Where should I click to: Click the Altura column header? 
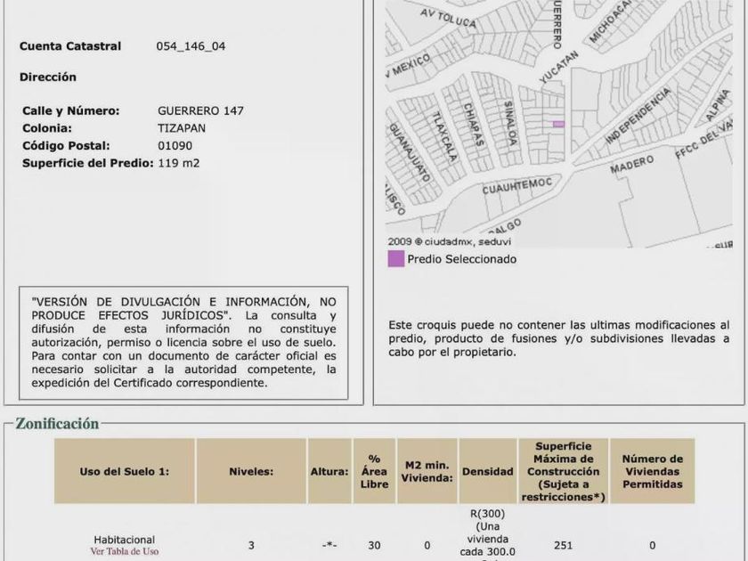point(329,471)
